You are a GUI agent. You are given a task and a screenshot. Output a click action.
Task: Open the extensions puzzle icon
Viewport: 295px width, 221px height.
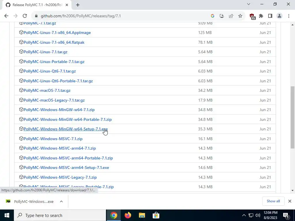(261, 16)
